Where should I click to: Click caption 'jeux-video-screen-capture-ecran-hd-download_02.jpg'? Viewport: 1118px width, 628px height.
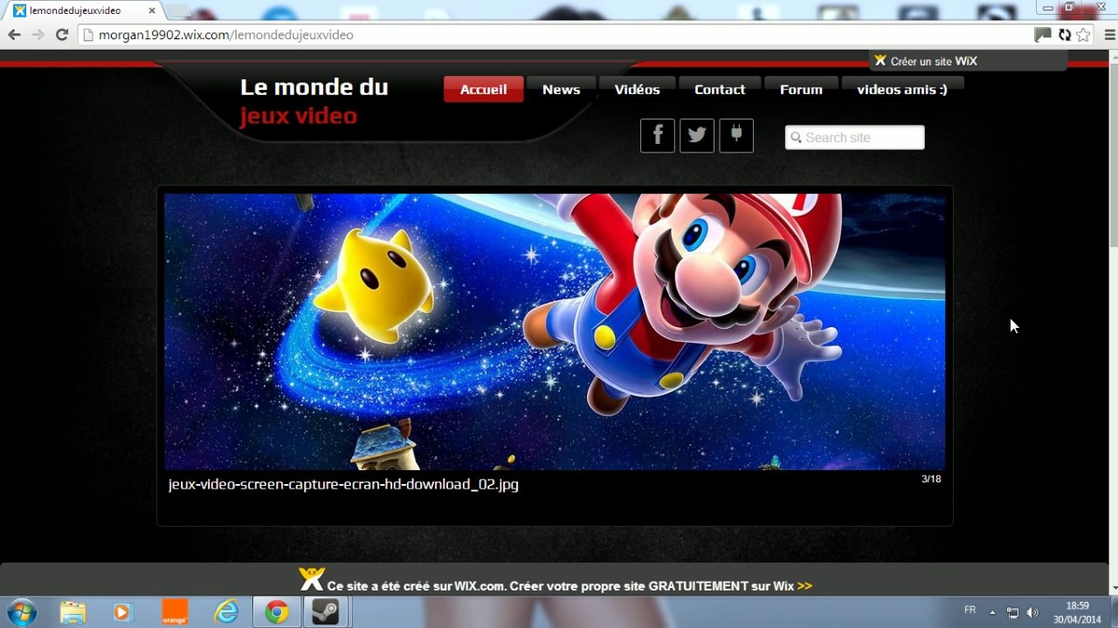[343, 484]
